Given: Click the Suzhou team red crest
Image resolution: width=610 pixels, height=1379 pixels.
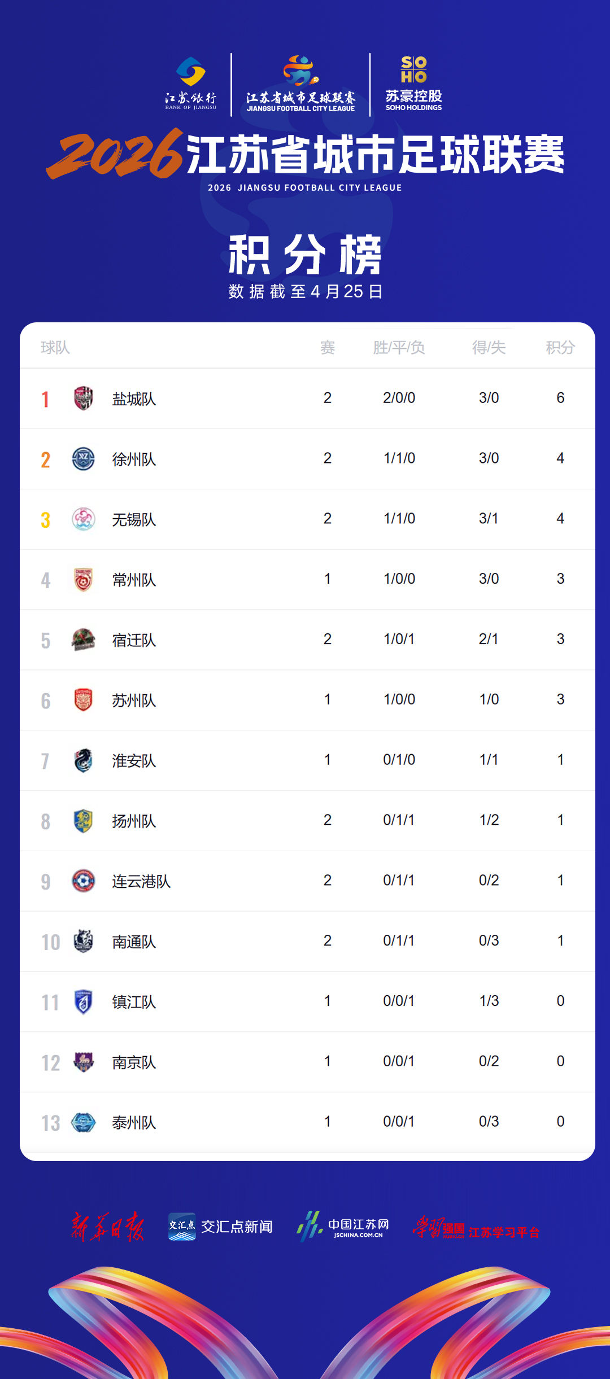Looking at the screenshot, I should [x=84, y=700].
